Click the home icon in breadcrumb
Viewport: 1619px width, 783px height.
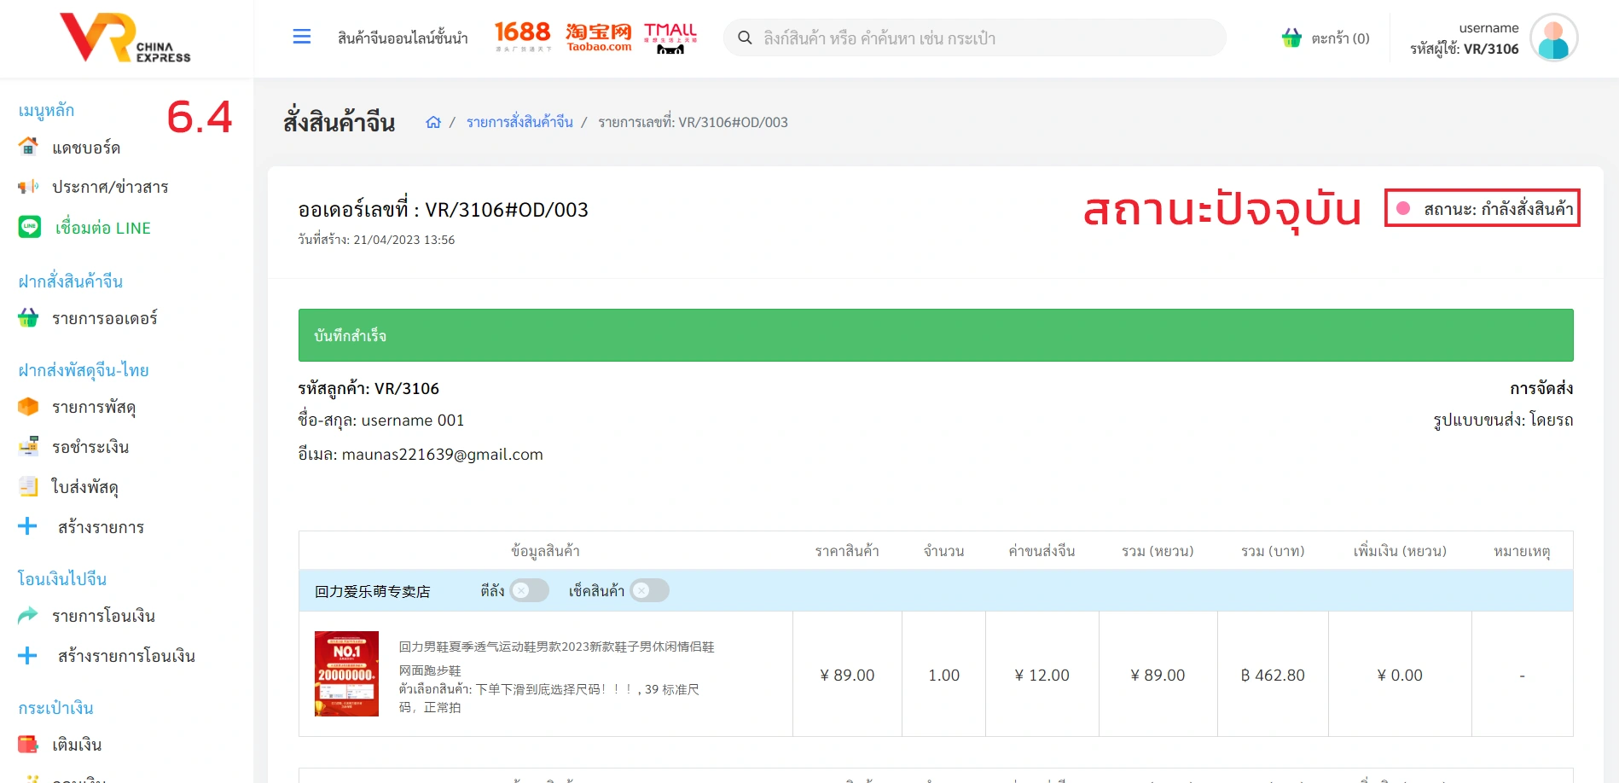[433, 122]
